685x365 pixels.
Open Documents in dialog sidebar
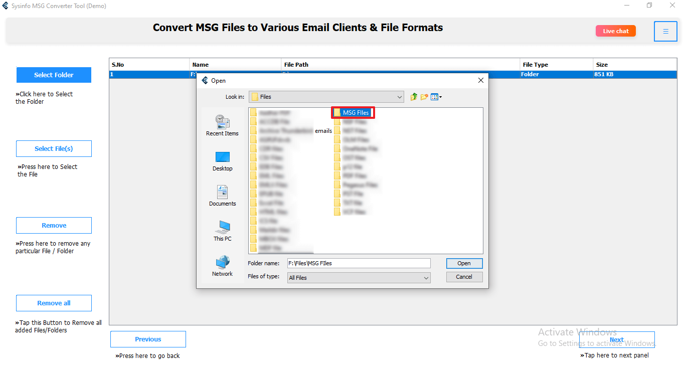222,196
